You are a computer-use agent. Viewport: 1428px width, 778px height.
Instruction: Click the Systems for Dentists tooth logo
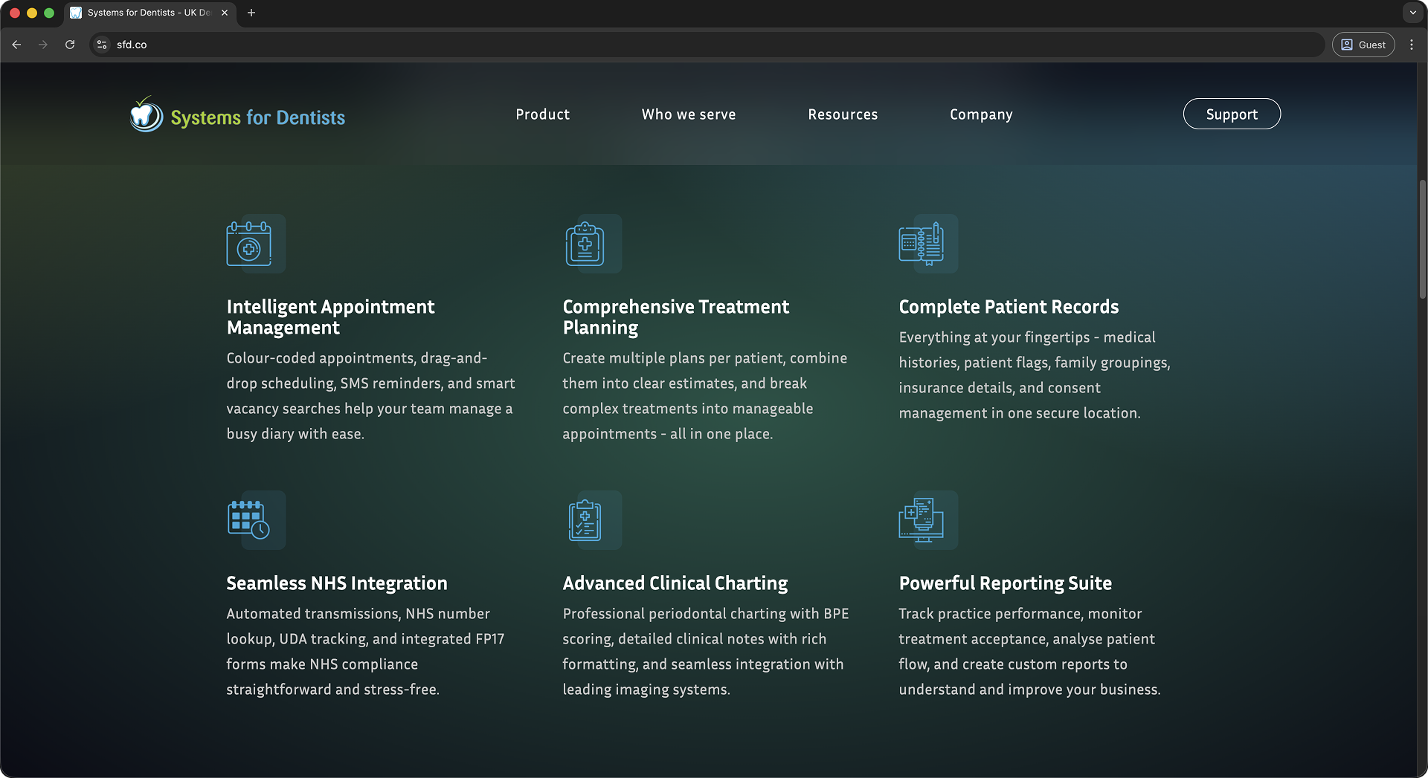point(146,115)
